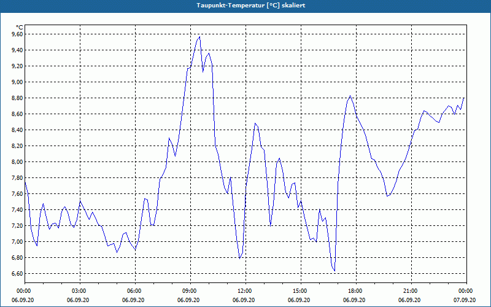Click the 7,00 y-axis label
The width and height of the screenshot is (491, 307).
tap(17, 242)
